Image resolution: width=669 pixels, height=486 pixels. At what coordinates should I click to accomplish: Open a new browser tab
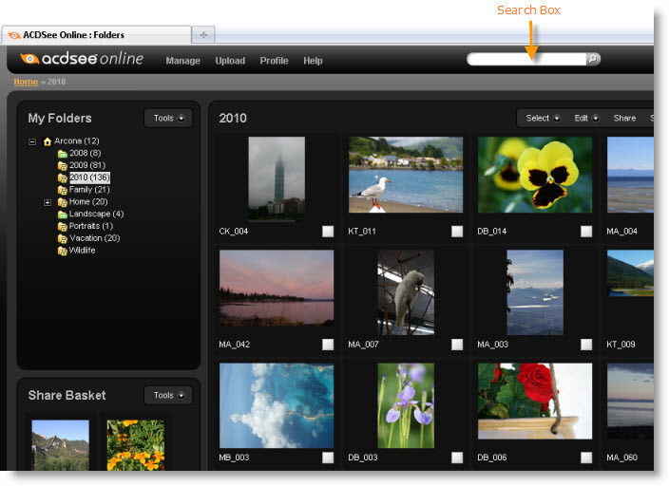click(203, 35)
